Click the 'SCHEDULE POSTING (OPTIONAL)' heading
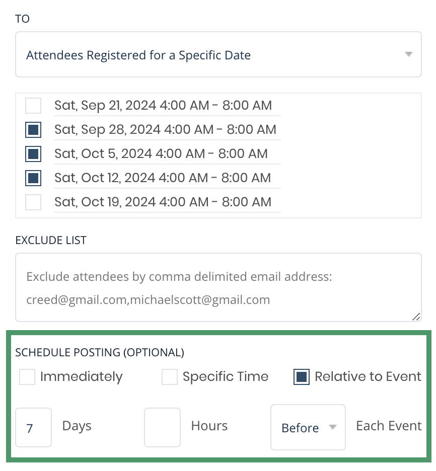The image size is (436, 471). click(100, 353)
